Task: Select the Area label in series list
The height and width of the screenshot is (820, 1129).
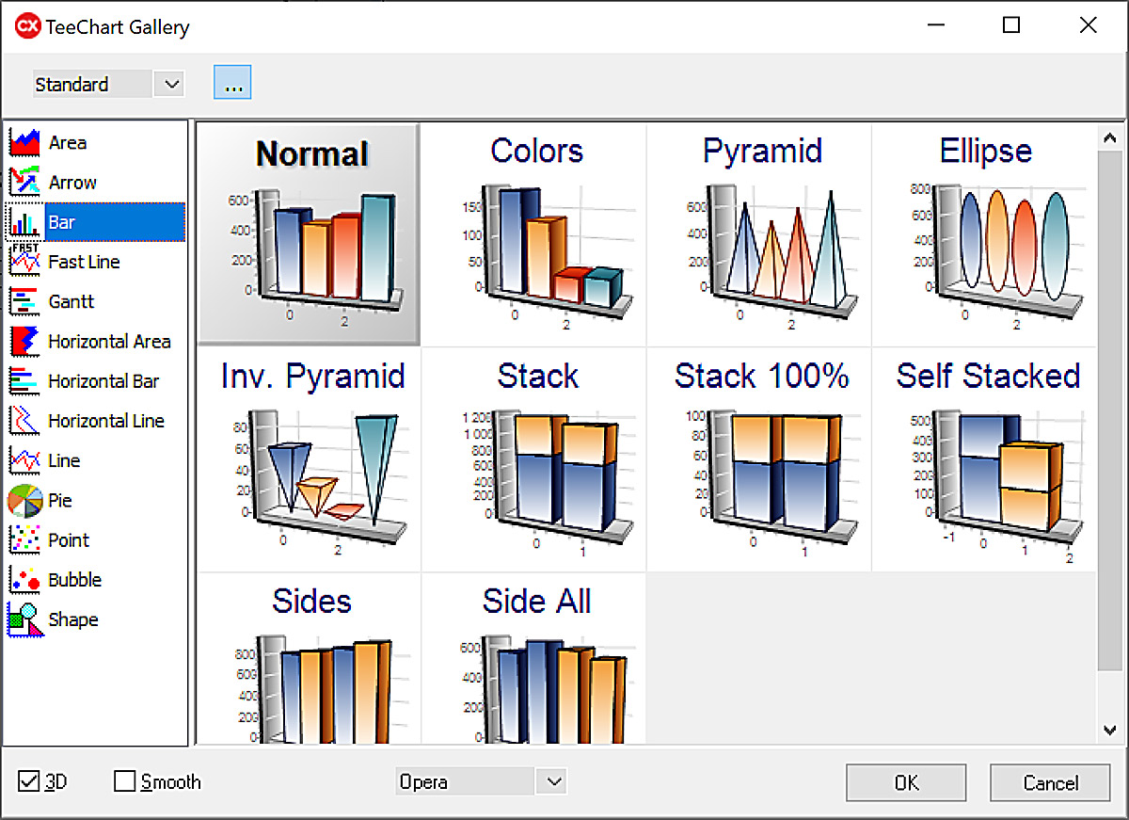Action: (68, 143)
